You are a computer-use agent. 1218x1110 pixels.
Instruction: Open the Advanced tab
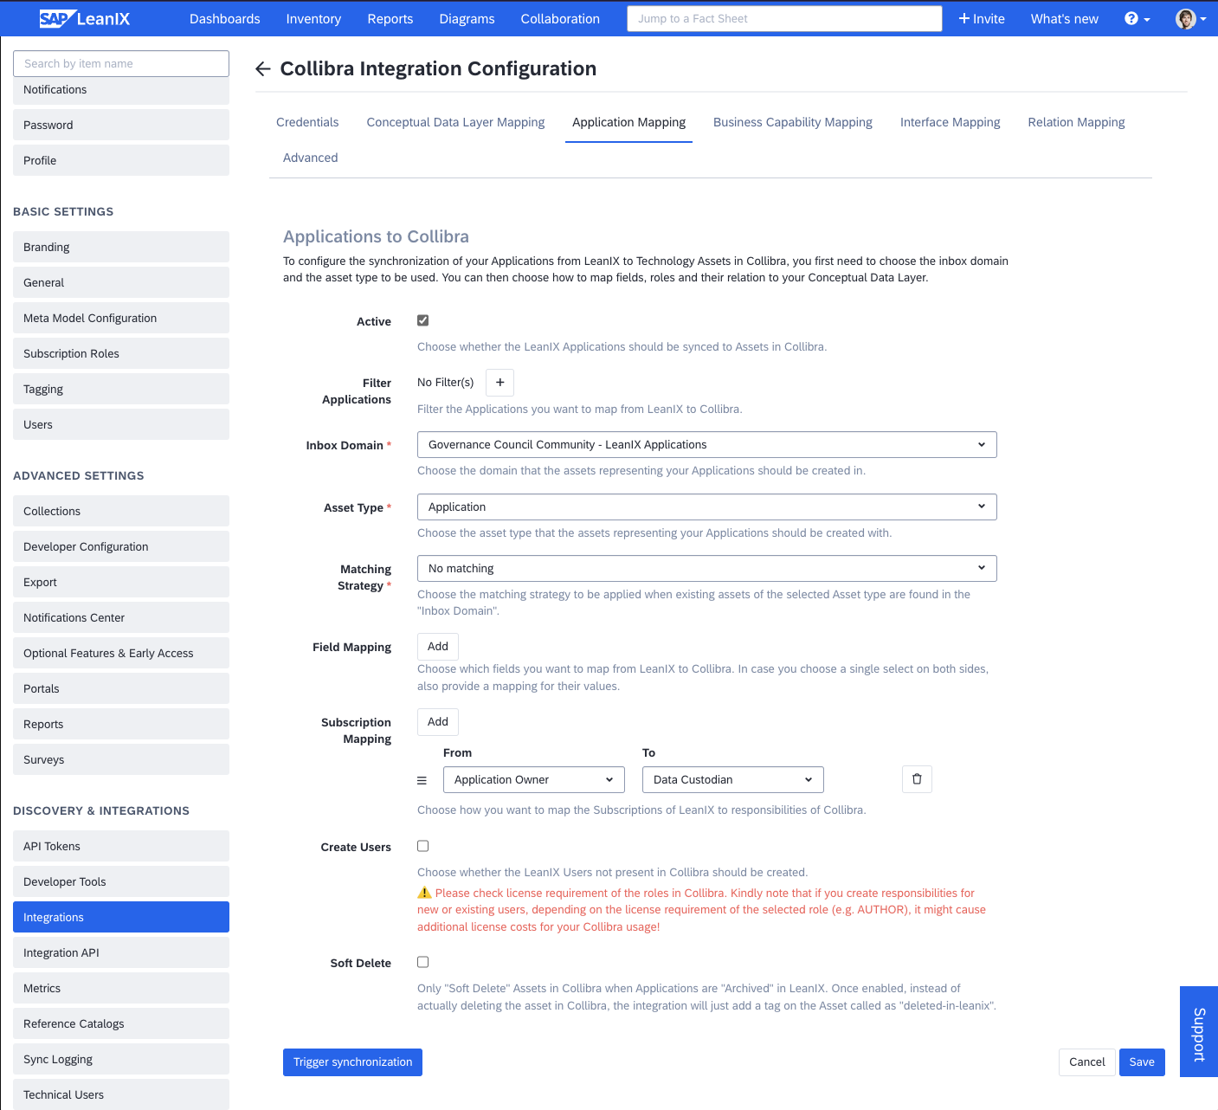click(310, 158)
